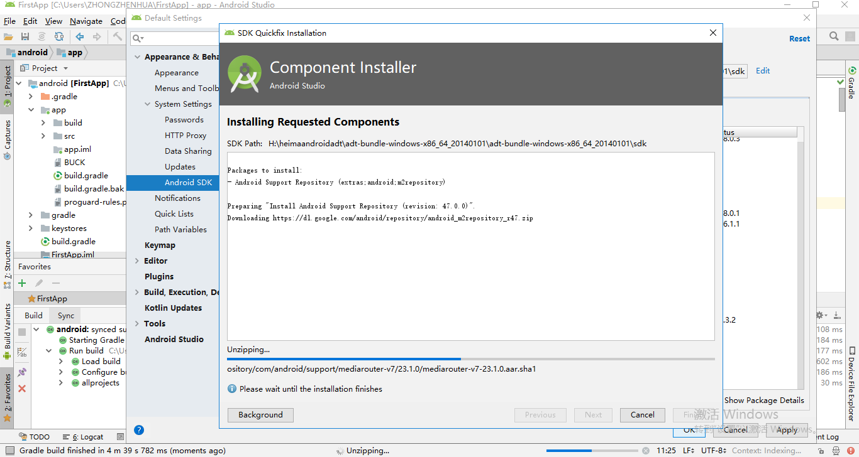
Task: Click Apply in Default Settings window
Action: [787, 430]
